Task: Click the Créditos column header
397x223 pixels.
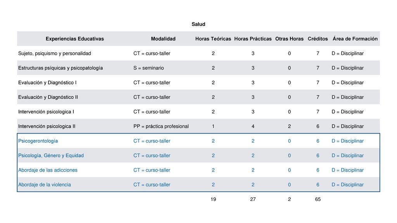Action: (x=318, y=39)
